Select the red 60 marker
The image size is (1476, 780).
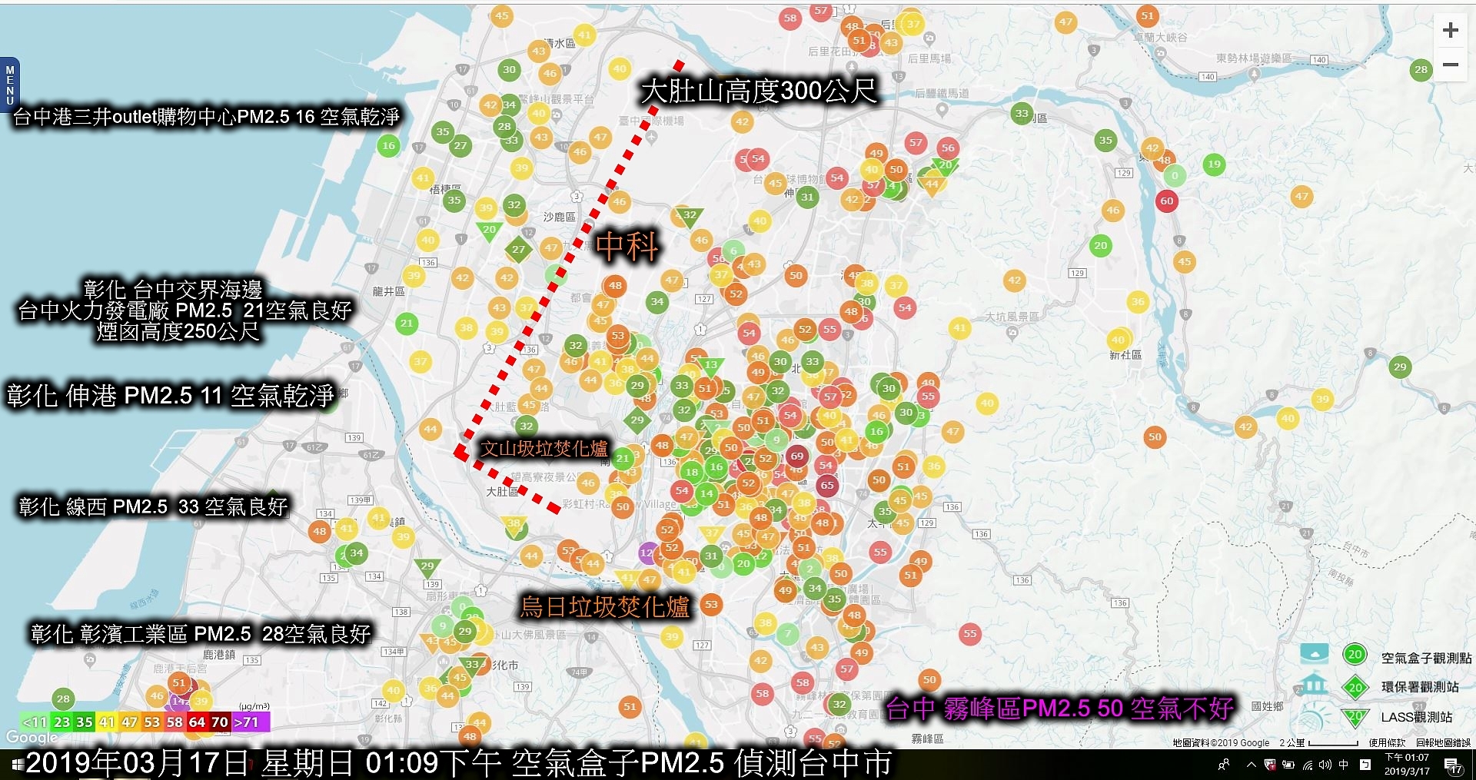tap(1167, 201)
